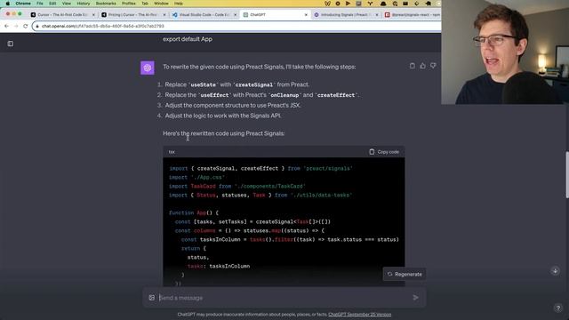This screenshot has height=320, width=569.
Task: Click the image upload icon in message box
Action: pos(152,298)
